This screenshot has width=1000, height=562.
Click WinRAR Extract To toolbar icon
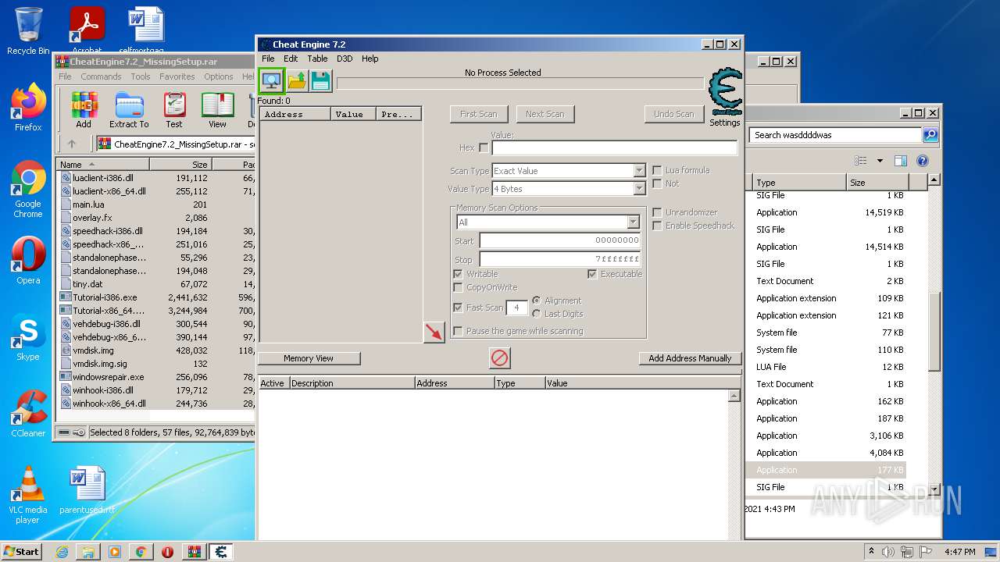(129, 110)
